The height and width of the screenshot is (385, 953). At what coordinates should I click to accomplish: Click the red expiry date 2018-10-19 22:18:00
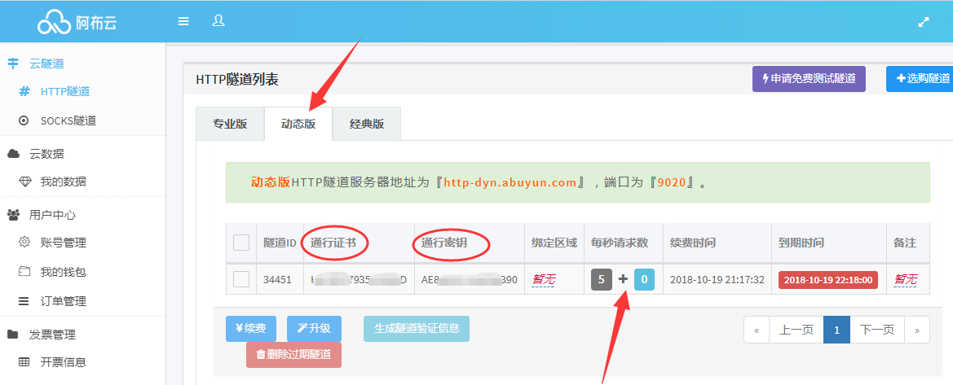tap(827, 280)
